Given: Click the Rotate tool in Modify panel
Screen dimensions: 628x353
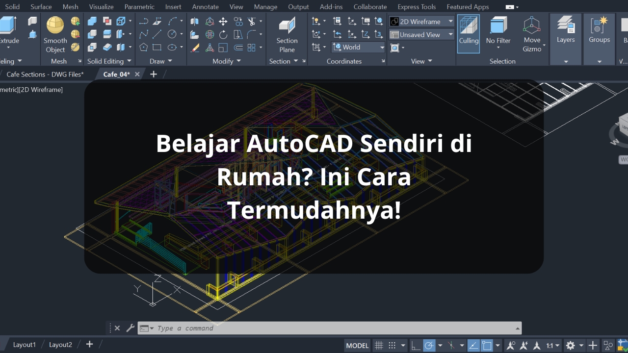Looking at the screenshot, I should pyautogui.click(x=223, y=34).
